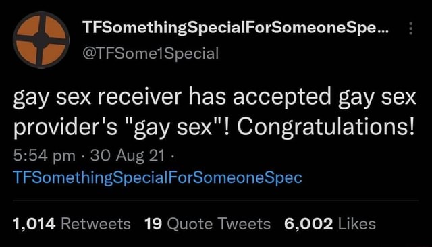Open the orange Team Fortress logo avatar
Image resolution: width=432 pixels, height=247 pixels.
41,40
